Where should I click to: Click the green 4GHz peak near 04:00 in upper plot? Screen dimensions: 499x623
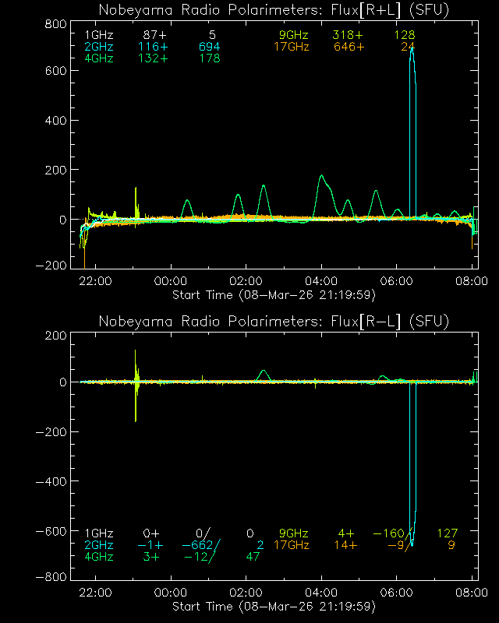tap(321, 177)
